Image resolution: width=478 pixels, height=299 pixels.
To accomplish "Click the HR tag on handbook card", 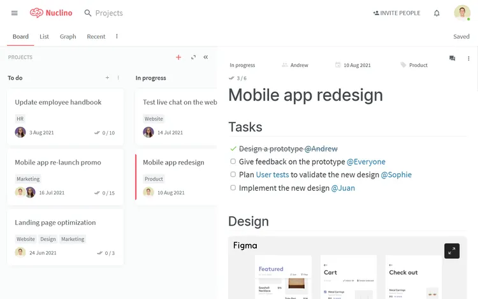I will point(20,119).
